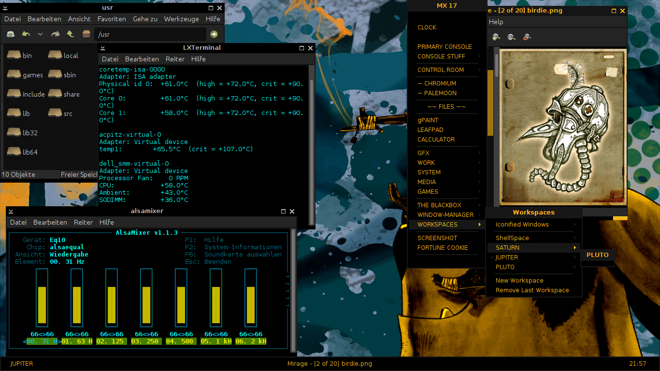Open the Hilfe menu in the alsamixer window
The height and width of the screenshot is (371, 660).
point(107,222)
